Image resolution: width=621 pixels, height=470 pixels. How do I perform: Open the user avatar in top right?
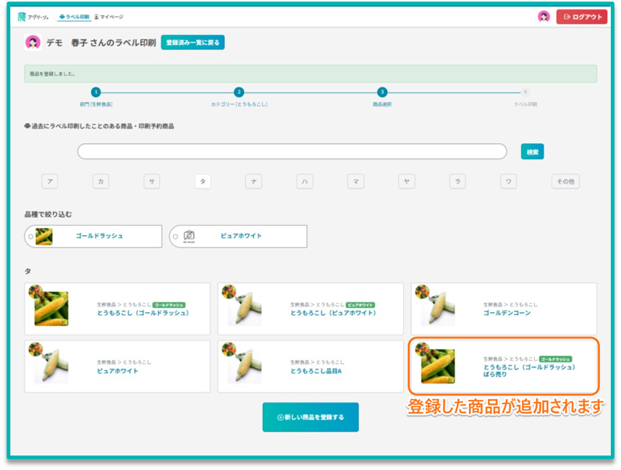(x=544, y=17)
